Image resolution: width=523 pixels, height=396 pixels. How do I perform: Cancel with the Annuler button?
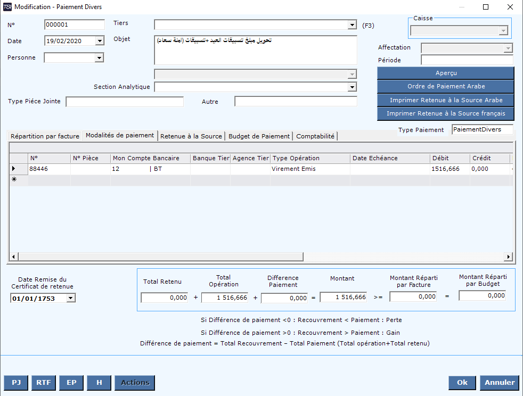pyautogui.click(x=500, y=382)
